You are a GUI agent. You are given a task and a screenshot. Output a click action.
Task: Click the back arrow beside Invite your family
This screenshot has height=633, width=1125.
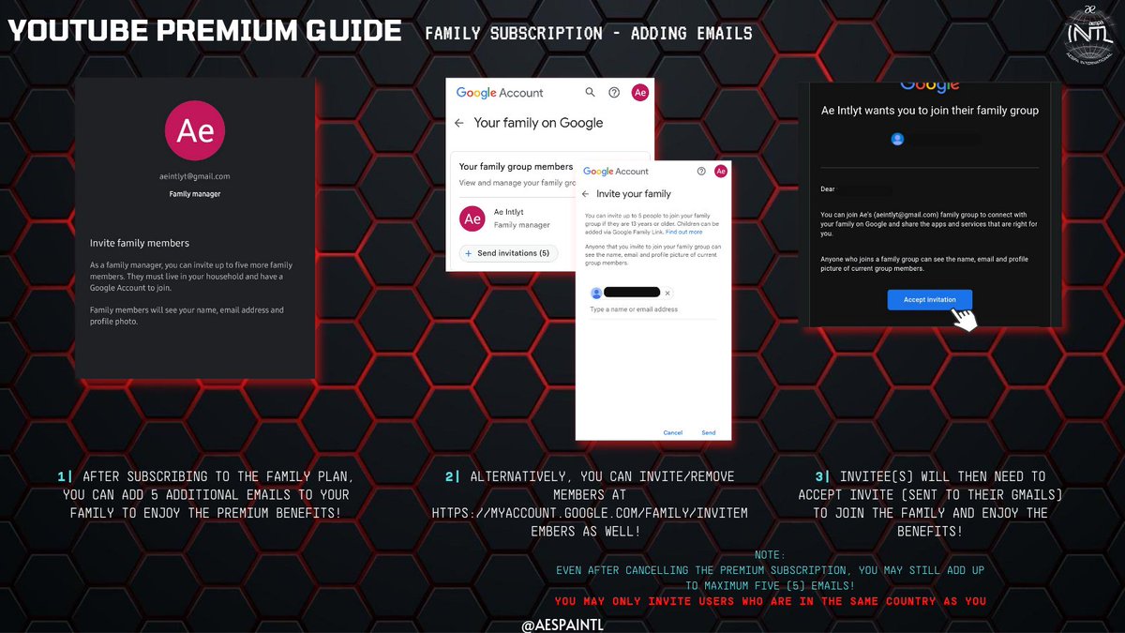click(586, 193)
